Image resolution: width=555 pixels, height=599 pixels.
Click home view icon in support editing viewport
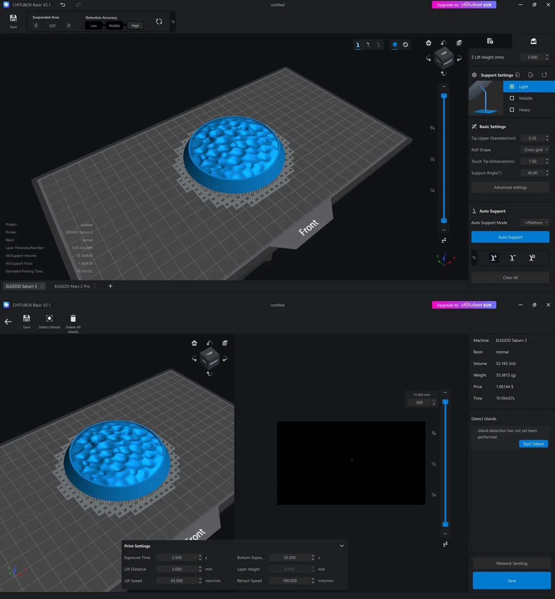pos(429,43)
